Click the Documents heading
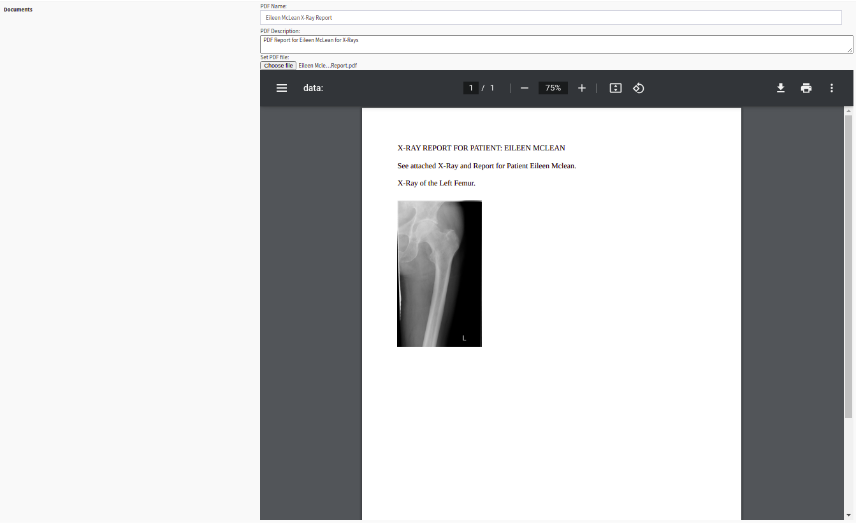 [18, 10]
